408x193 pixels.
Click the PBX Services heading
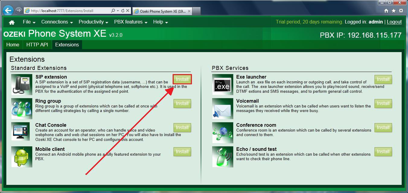(x=230, y=68)
